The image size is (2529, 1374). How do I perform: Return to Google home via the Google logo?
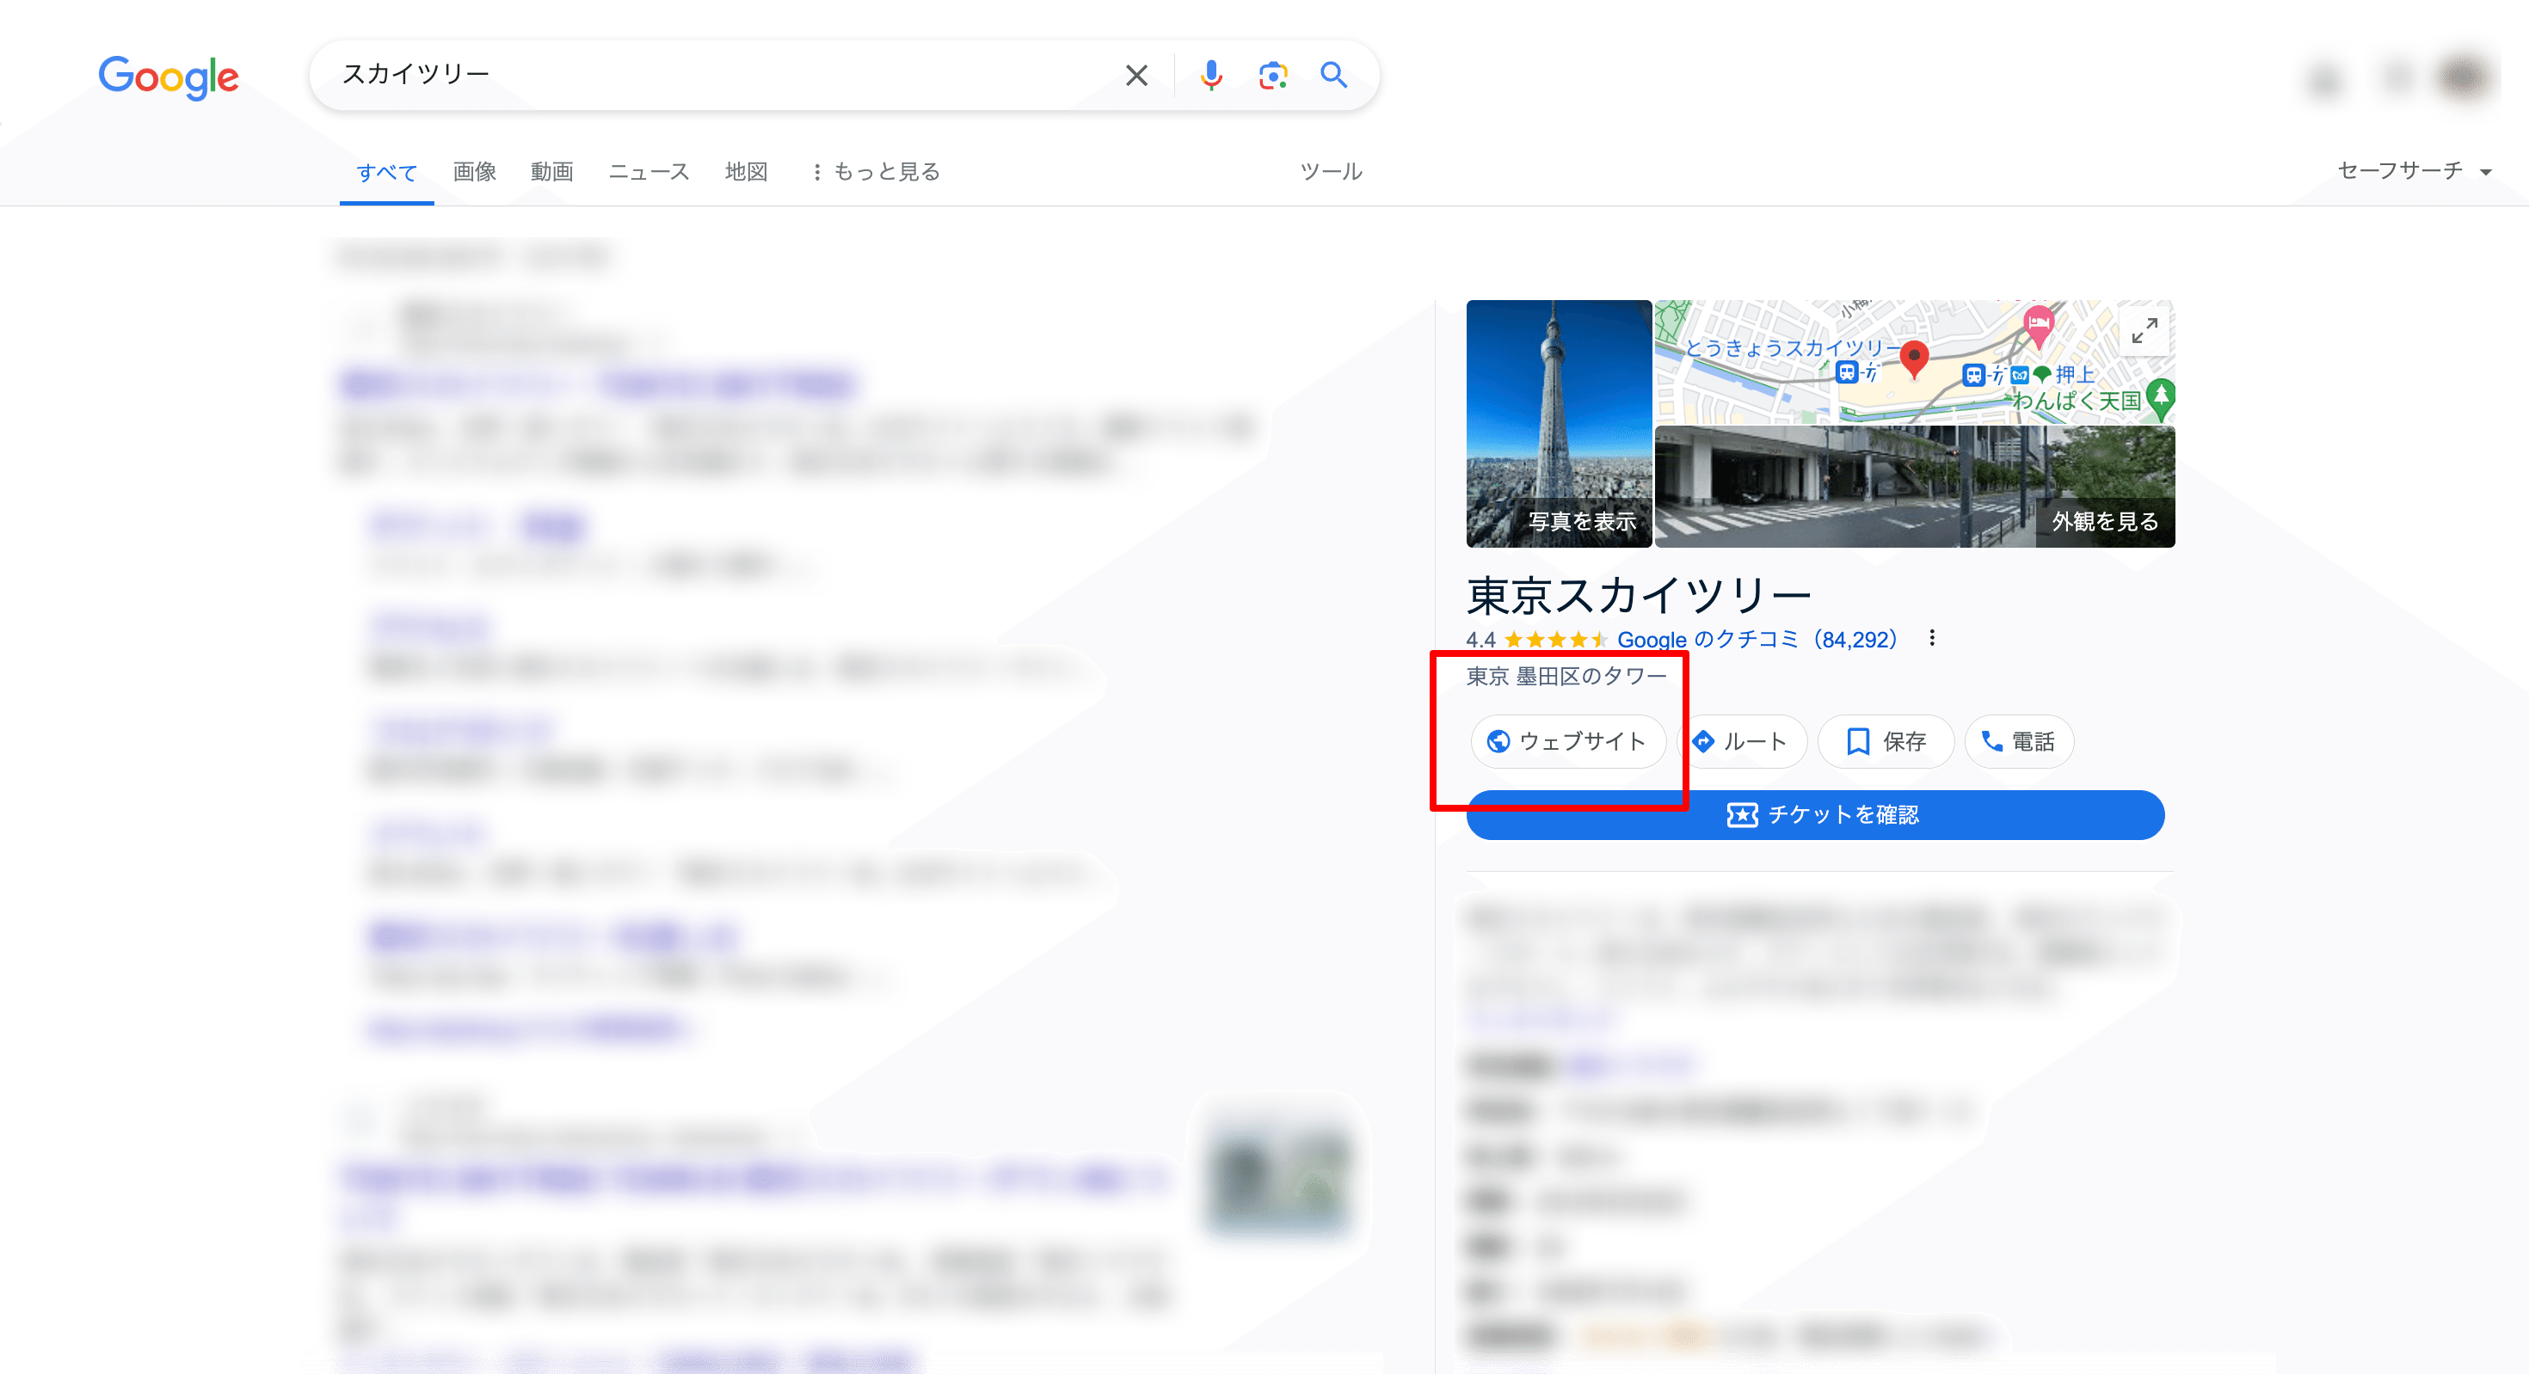(169, 78)
